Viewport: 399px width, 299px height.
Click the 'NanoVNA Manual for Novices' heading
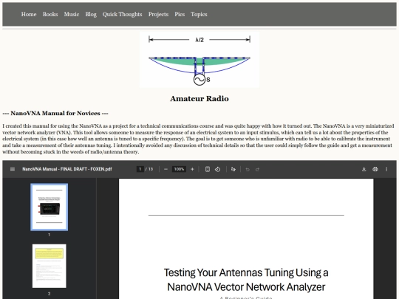(55, 114)
